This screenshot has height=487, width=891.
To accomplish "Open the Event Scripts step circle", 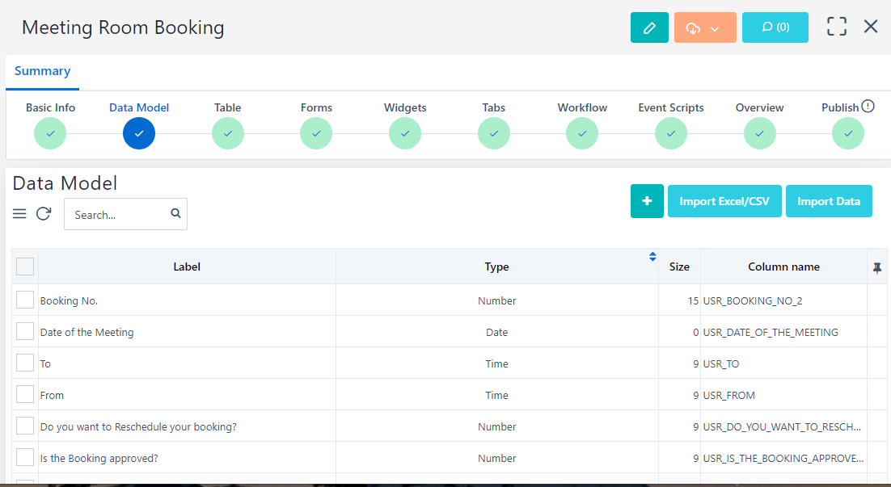I will [671, 133].
